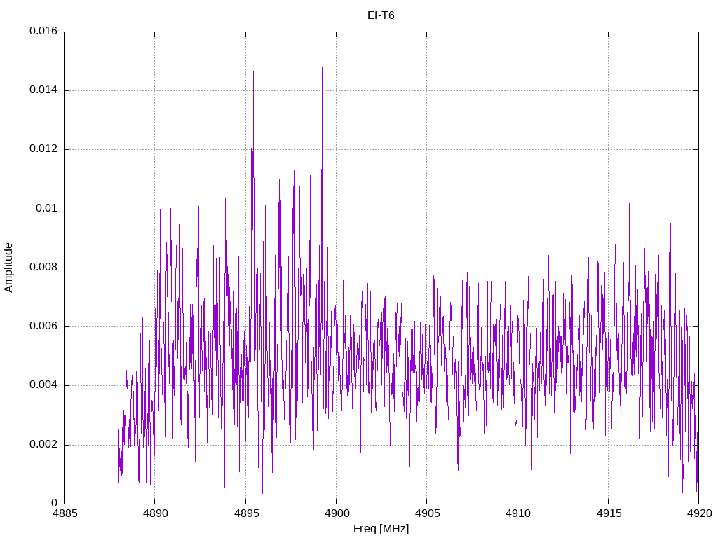Click the 0.004 y-axis tick label

43,385
